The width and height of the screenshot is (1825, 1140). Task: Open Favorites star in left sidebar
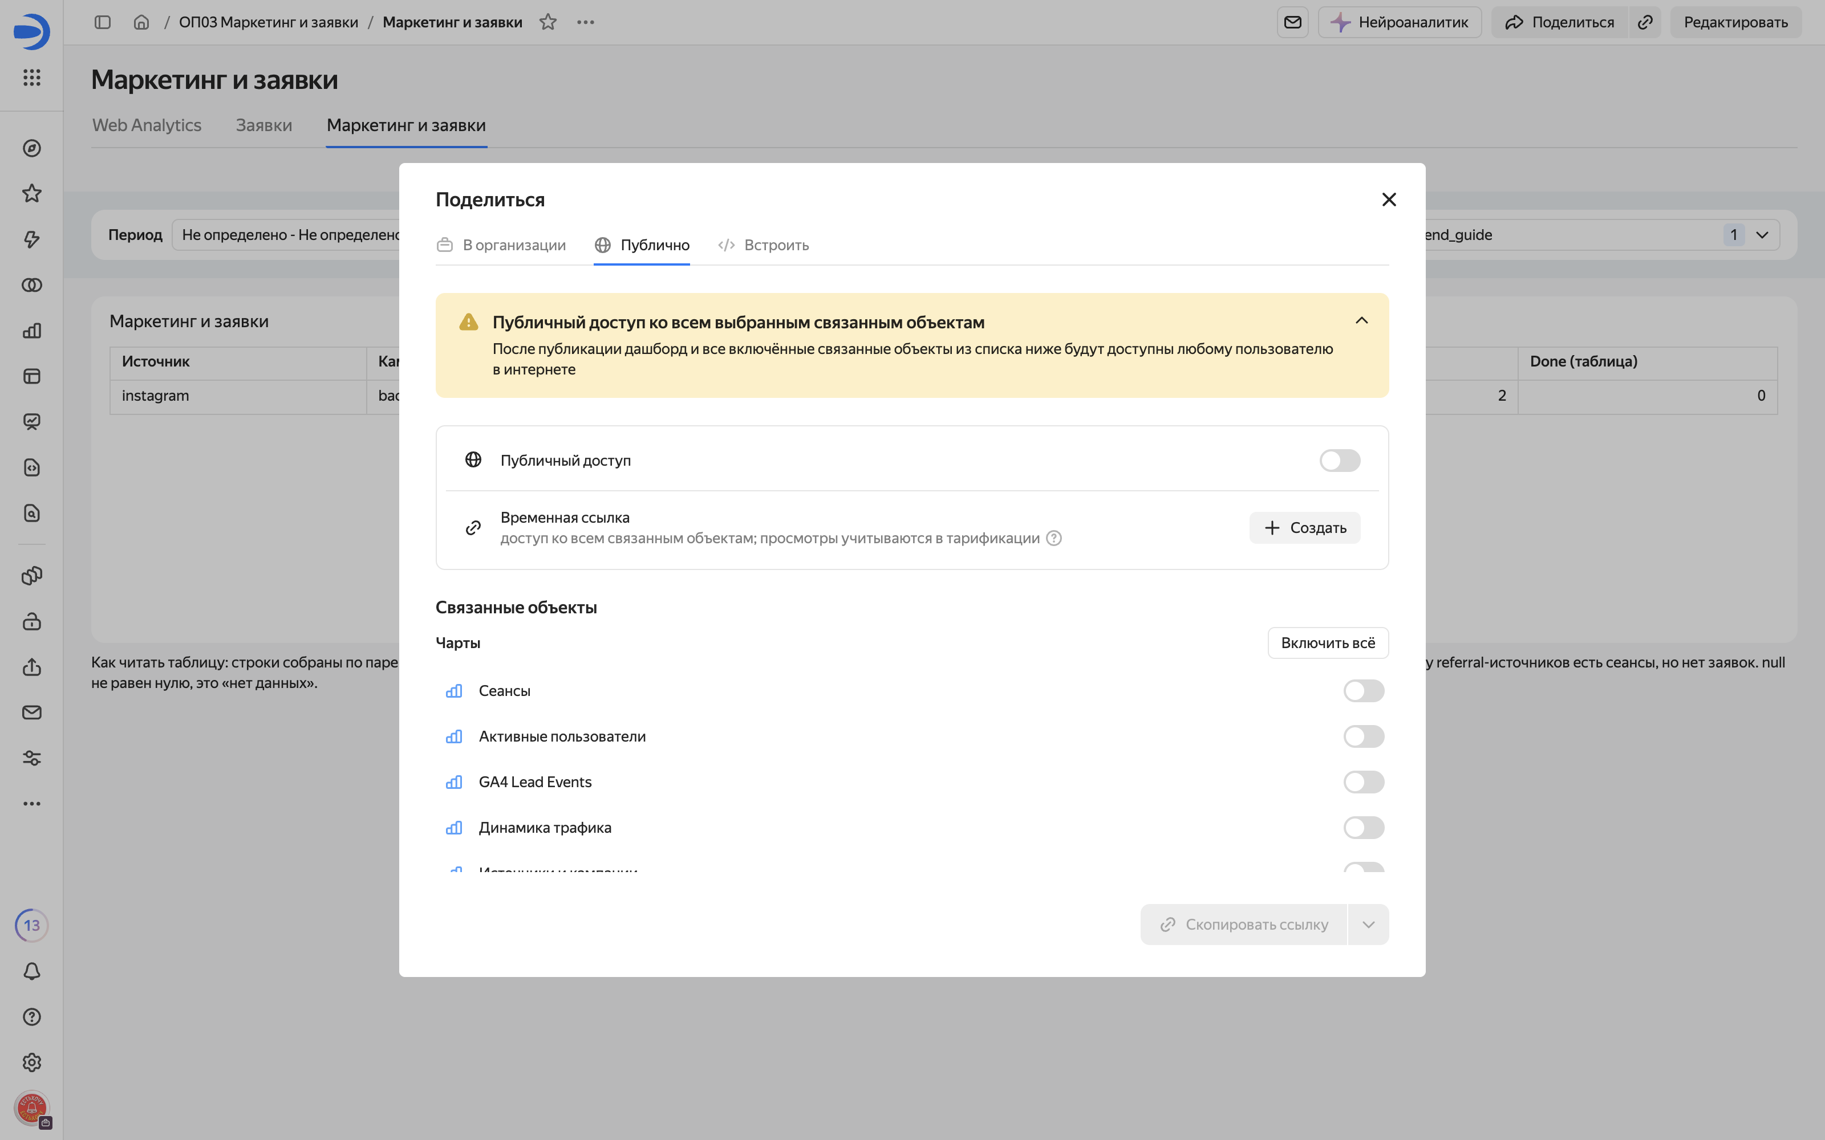[x=32, y=194]
